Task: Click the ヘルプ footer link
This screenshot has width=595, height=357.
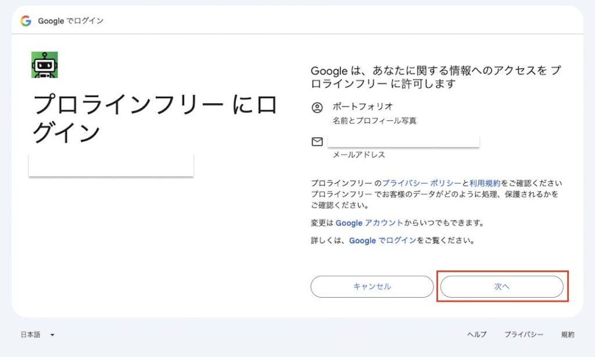Action: [x=476, y=334]
